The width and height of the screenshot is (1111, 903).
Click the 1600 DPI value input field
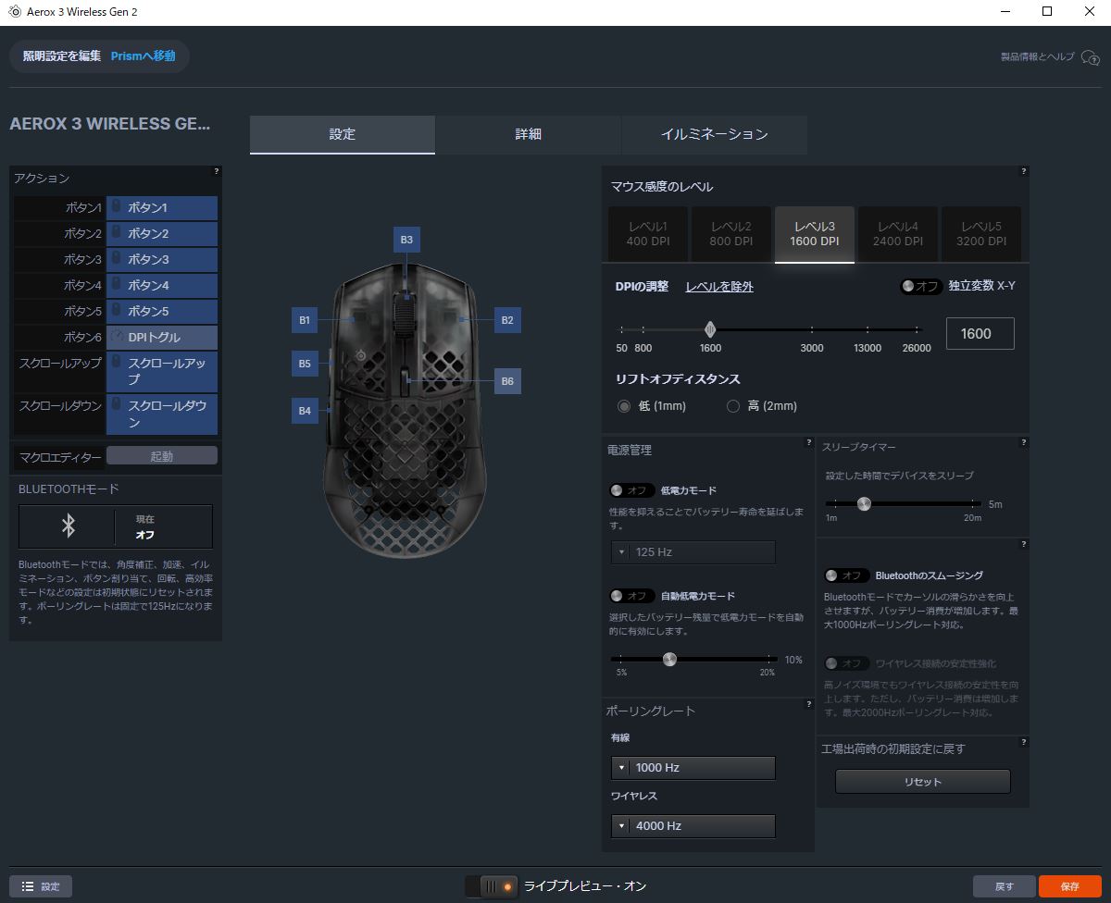(980, 334)
